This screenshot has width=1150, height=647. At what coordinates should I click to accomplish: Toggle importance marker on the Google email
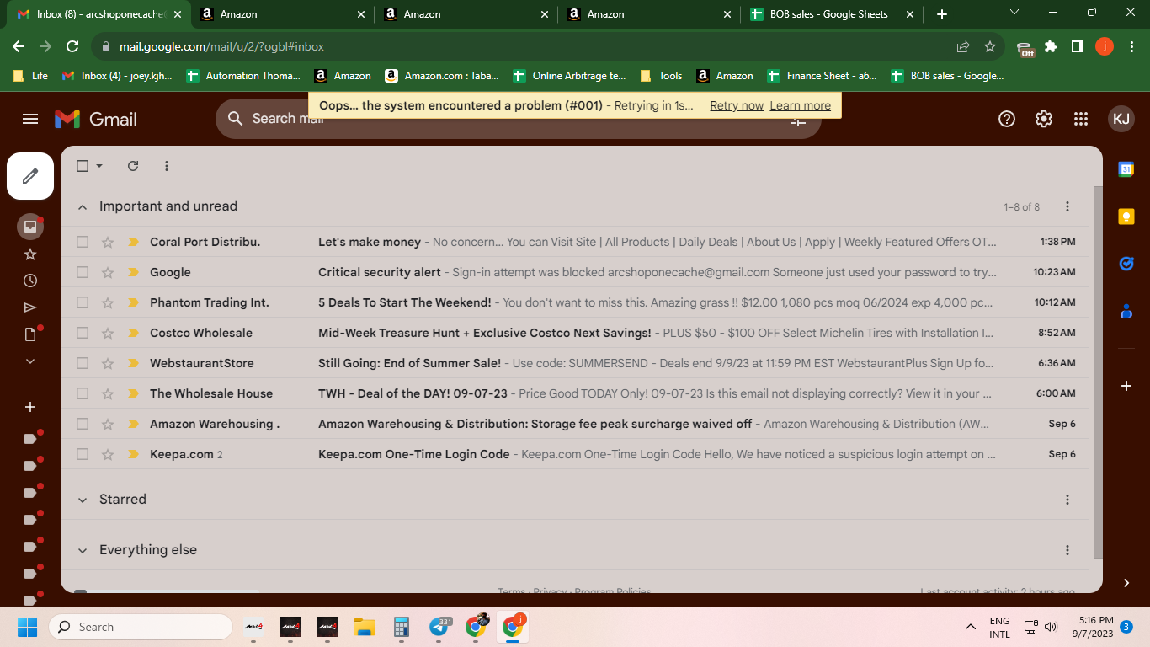[x=133, y=272]
